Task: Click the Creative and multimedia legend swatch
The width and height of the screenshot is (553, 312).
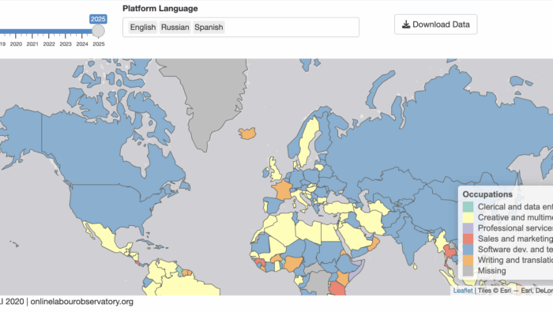Action: (468, 217)
